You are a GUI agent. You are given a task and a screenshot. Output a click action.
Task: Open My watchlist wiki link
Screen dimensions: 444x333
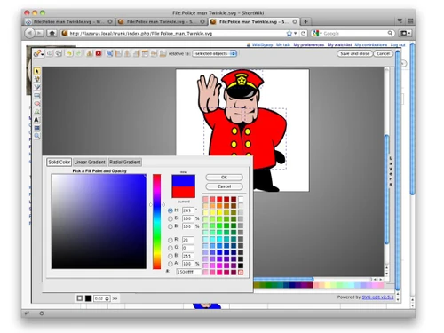[339, 44]
